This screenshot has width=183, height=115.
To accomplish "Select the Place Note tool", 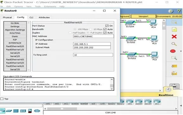I will [x=174, y=29].
